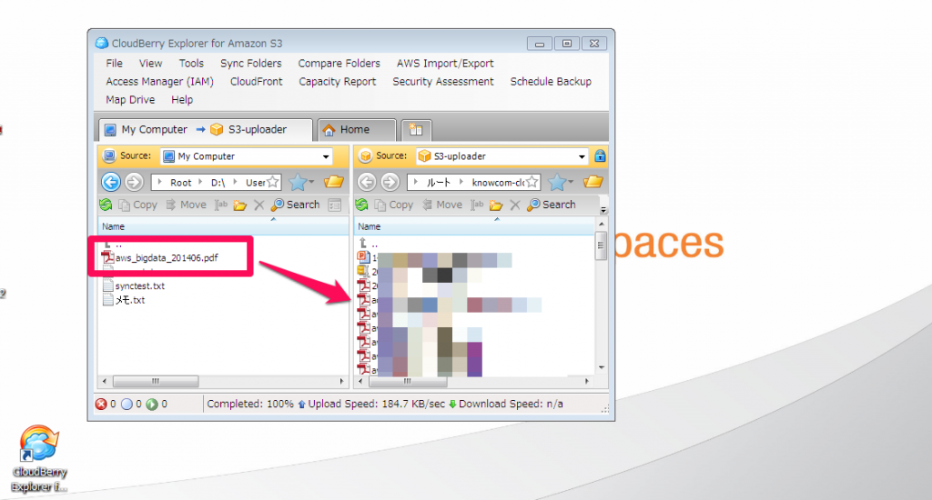Image resolution: width=932 pixels, height=500 pixels.
Task: Go back in the left pane
Action: click(110, 182)
